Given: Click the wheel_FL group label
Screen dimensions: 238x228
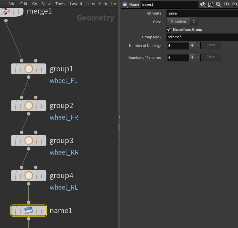Looking at the screenshot, I should click(x=63, y=81).
